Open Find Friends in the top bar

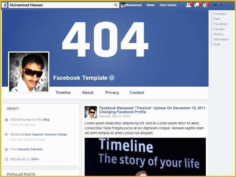coord(168,5)
